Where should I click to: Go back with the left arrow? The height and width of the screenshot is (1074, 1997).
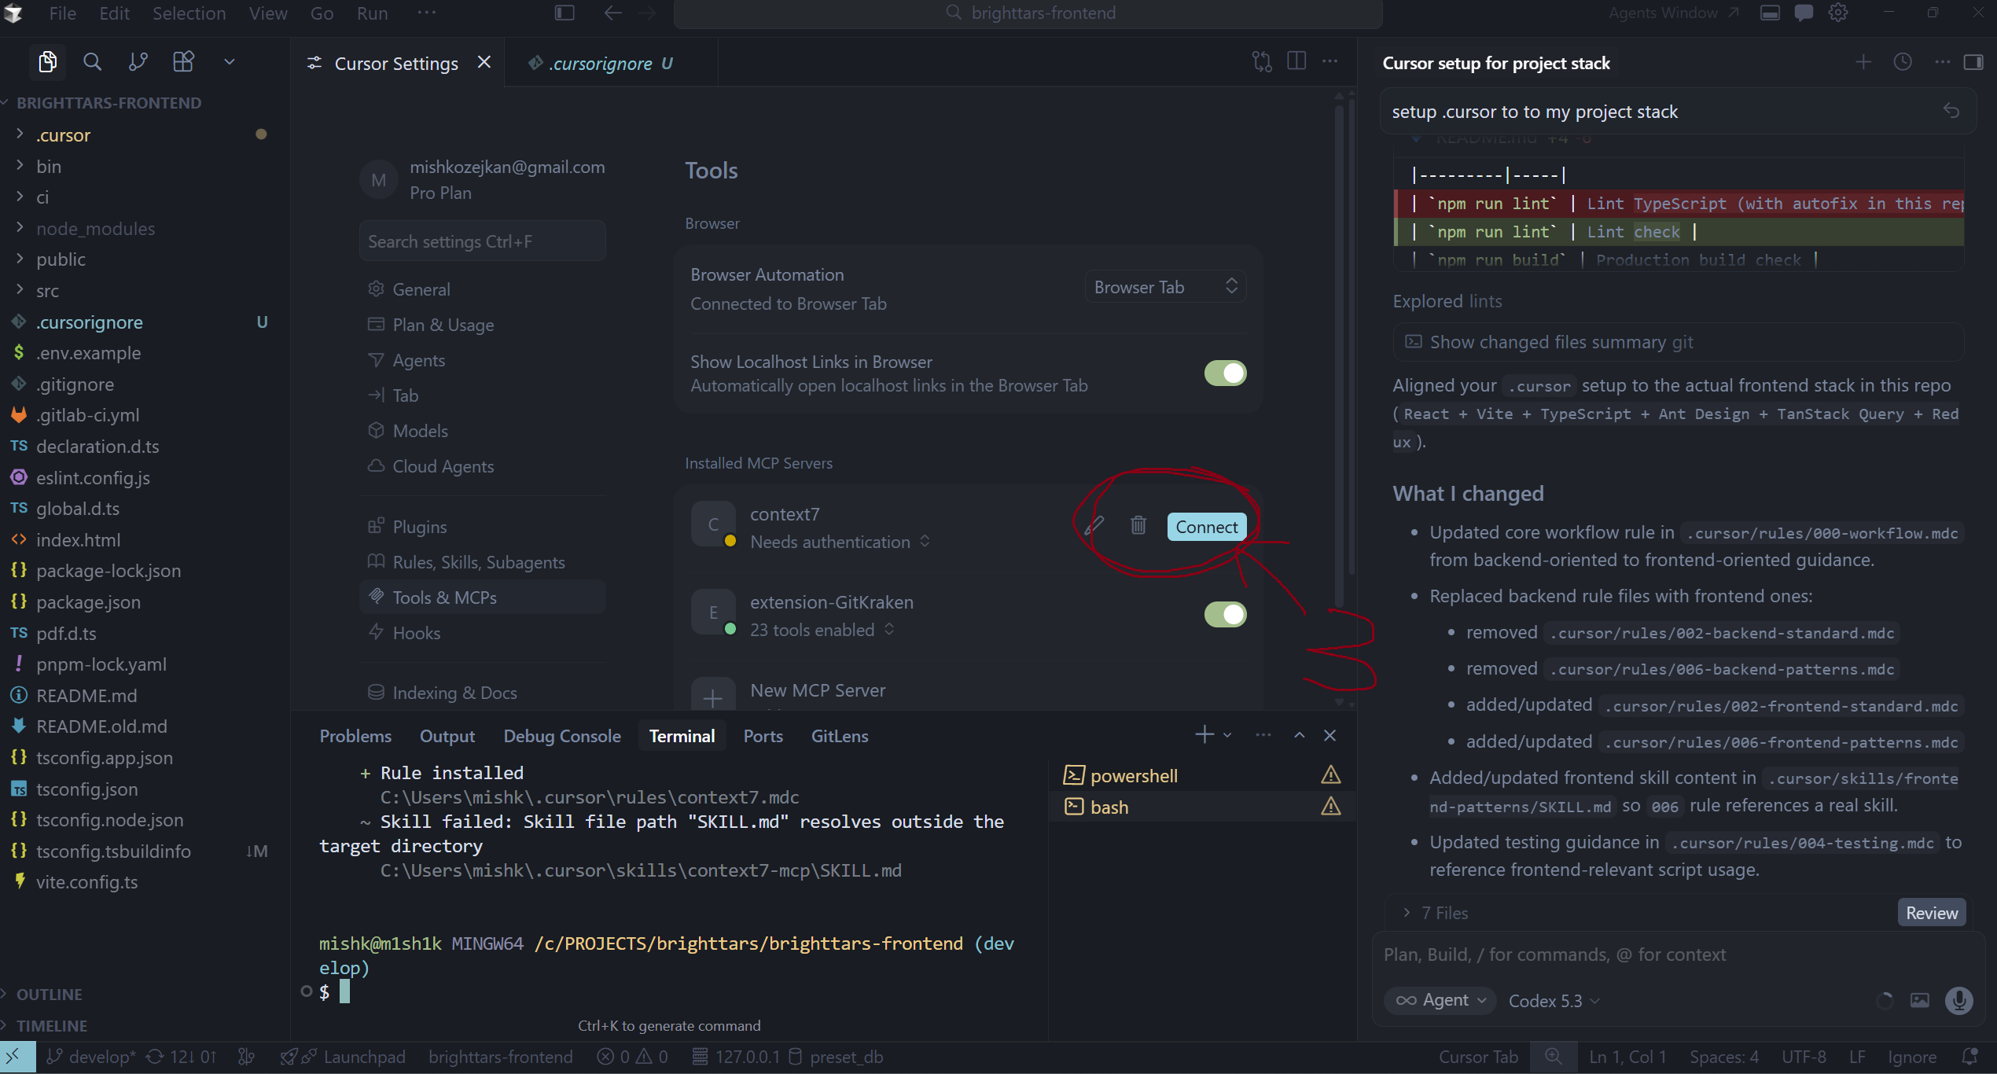pos(612,13)
